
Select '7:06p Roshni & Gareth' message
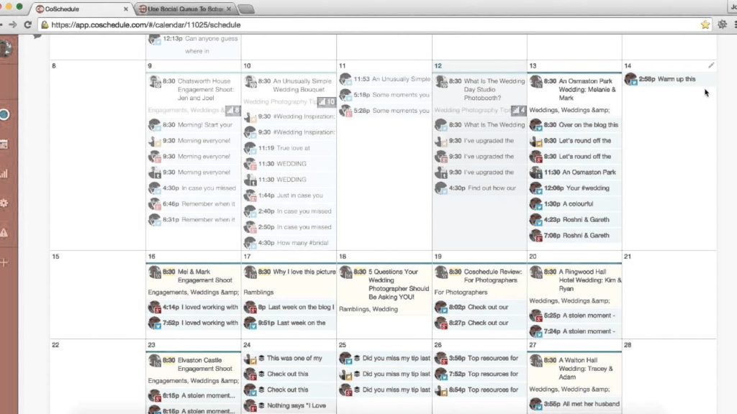point(574,236)
